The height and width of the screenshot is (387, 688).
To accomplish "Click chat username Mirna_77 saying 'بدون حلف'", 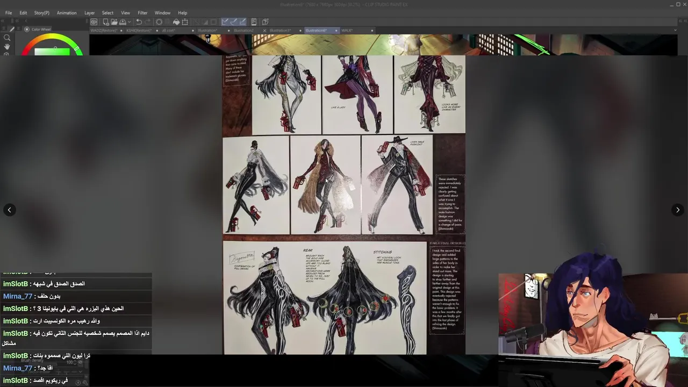I will point(18,296).
